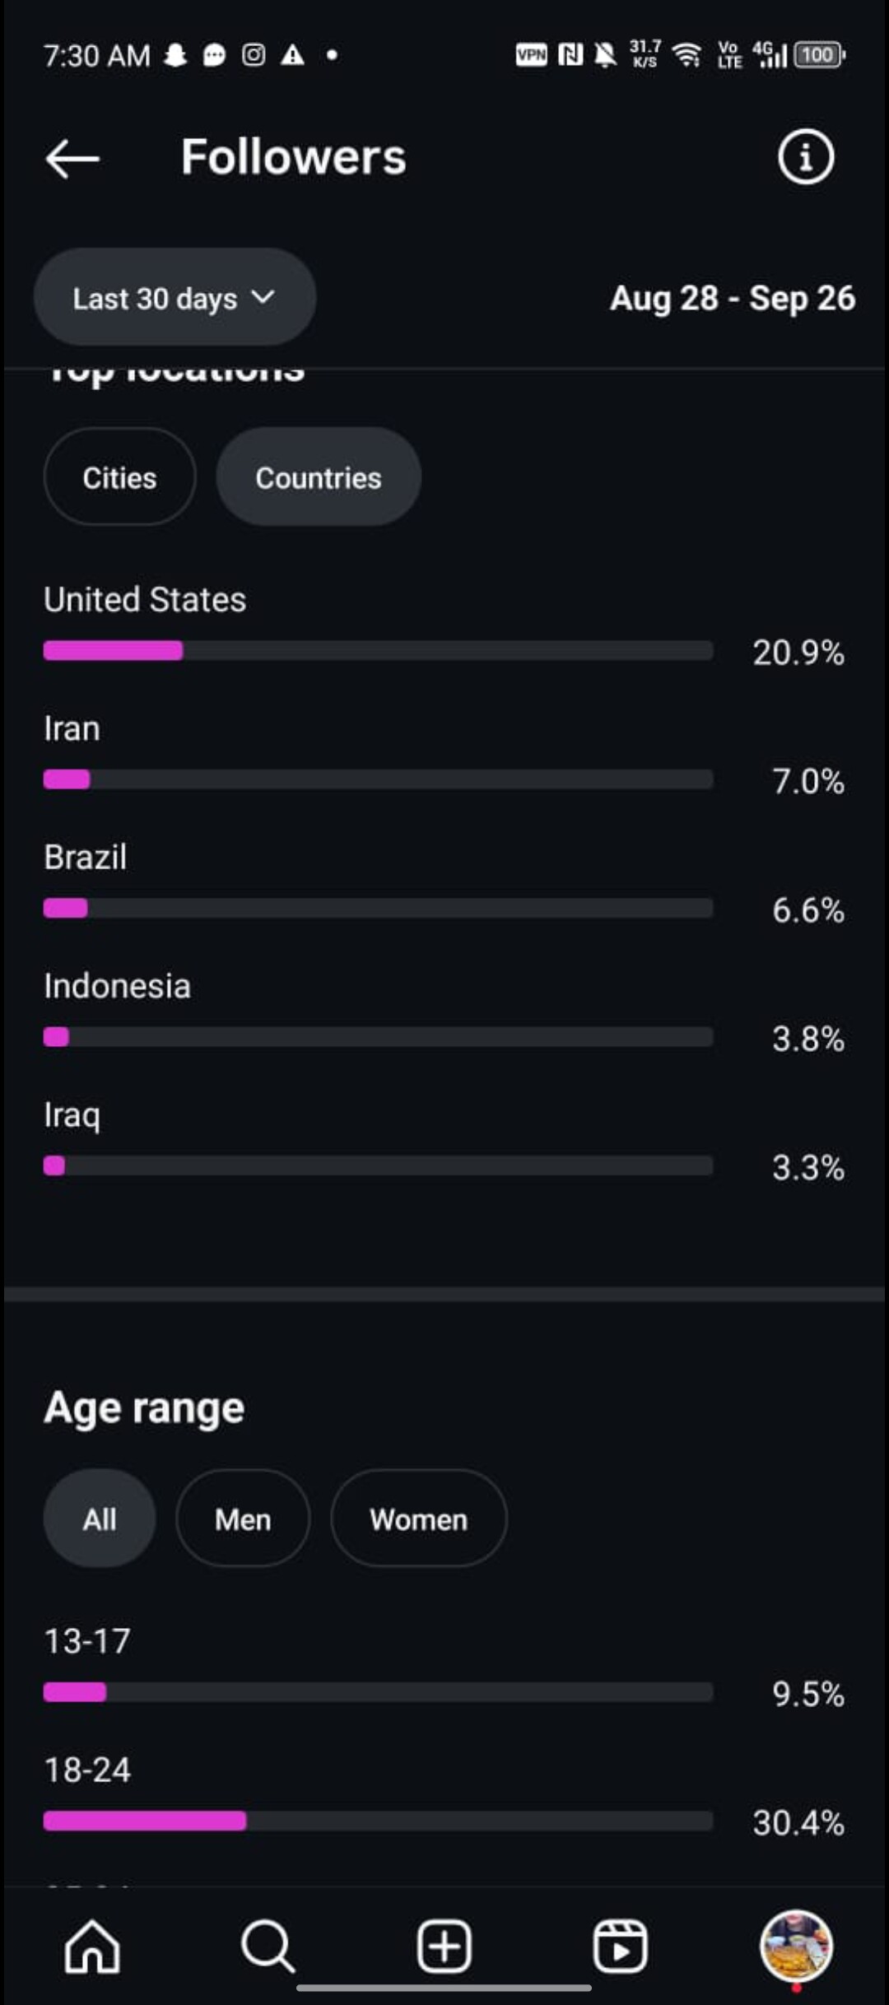Open the Home feed icon
The height and width of the screenshot is (2005, 889).
92,1947
